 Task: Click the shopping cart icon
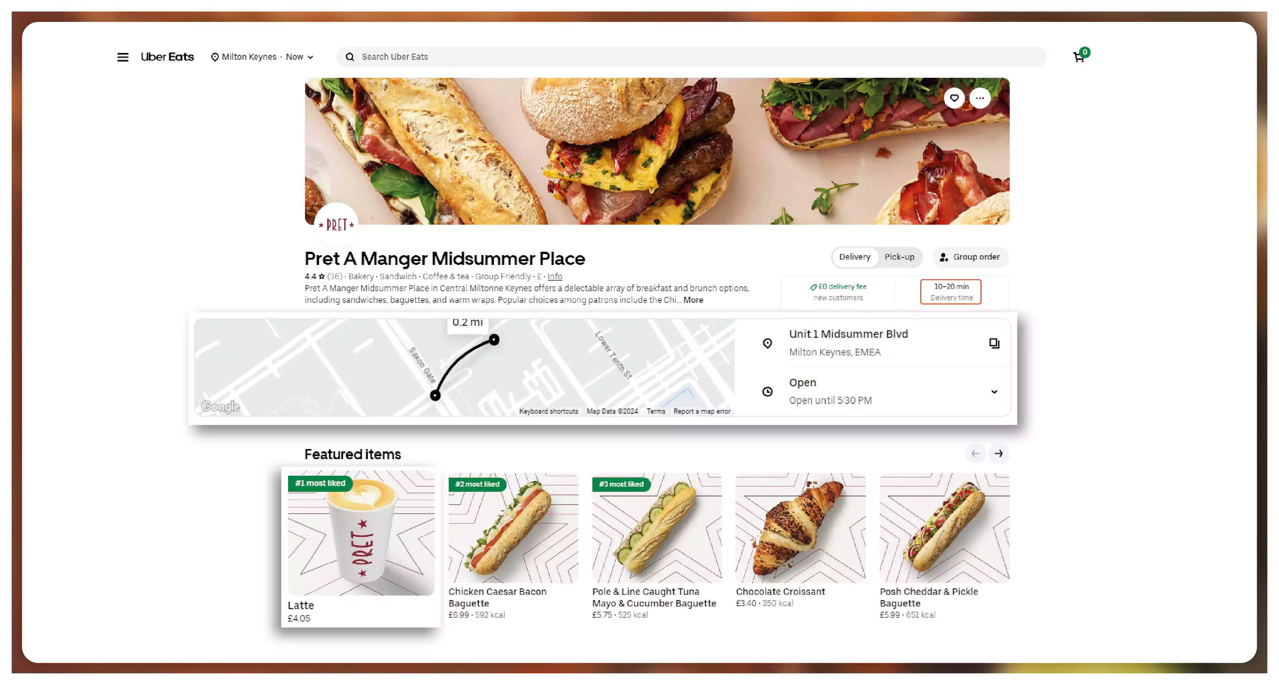1079,57
